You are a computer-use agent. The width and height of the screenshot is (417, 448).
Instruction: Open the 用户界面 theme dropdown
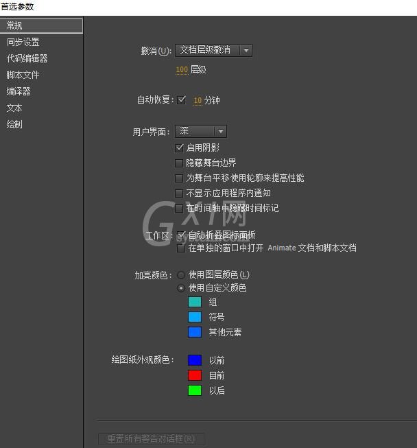click(201, 131)
